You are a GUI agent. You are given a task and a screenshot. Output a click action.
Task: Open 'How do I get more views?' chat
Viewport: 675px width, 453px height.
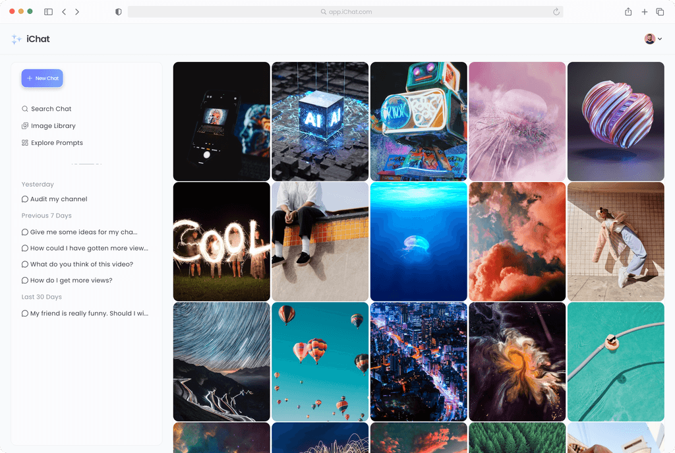tap(67, 280)
